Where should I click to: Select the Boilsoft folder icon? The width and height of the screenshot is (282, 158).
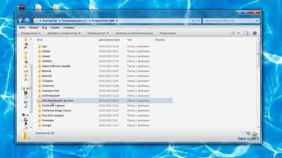point(39,76)
